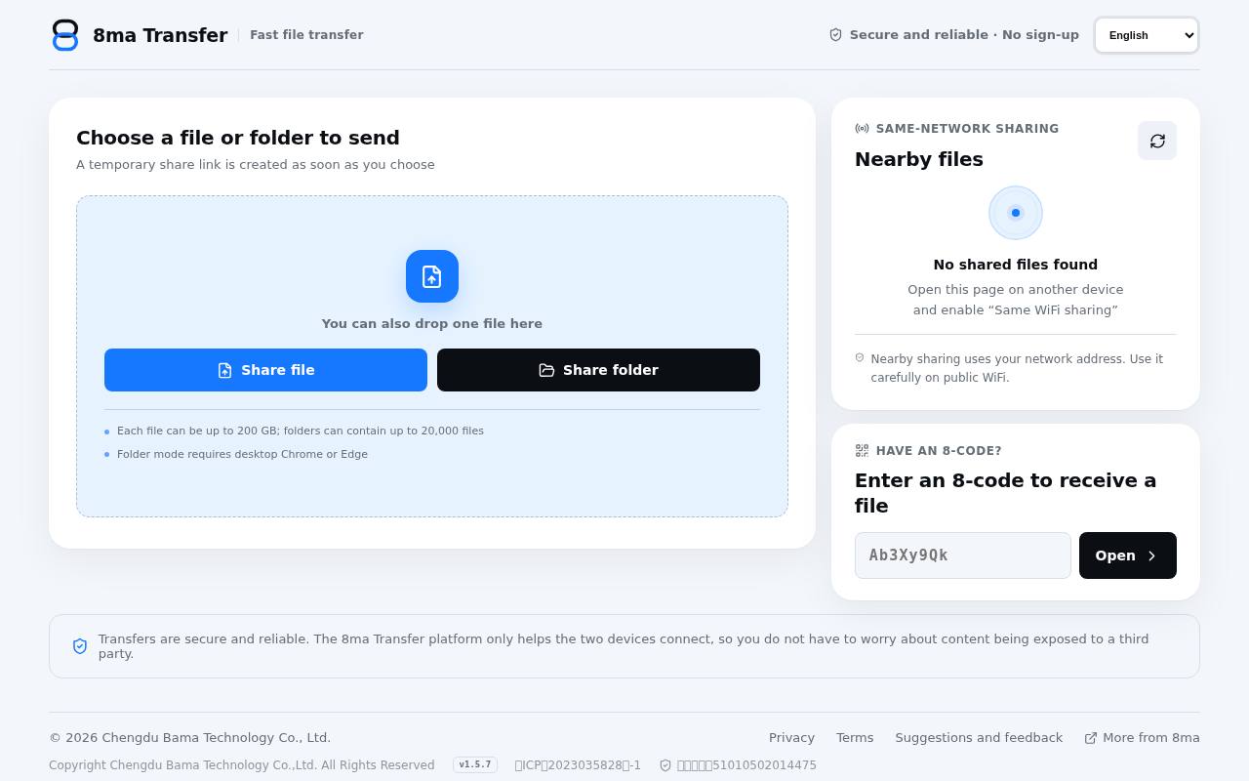Open the English language dropdown

click(x=1147, y=35)
